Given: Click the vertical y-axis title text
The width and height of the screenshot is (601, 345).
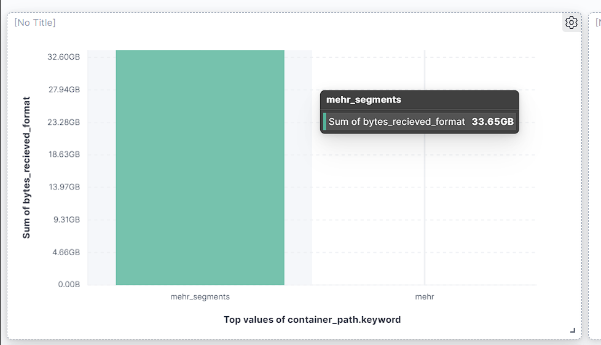Looking at the screenshot, I should [x=26, y=167].
